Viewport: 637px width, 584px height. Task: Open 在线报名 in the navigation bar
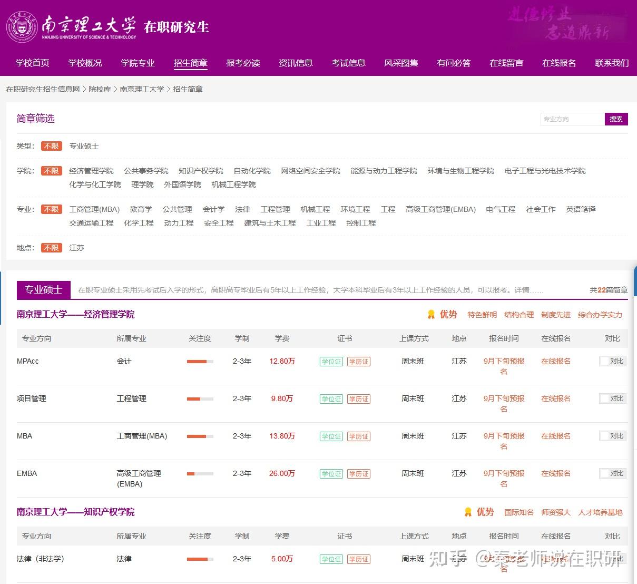[x=560, y=63]
